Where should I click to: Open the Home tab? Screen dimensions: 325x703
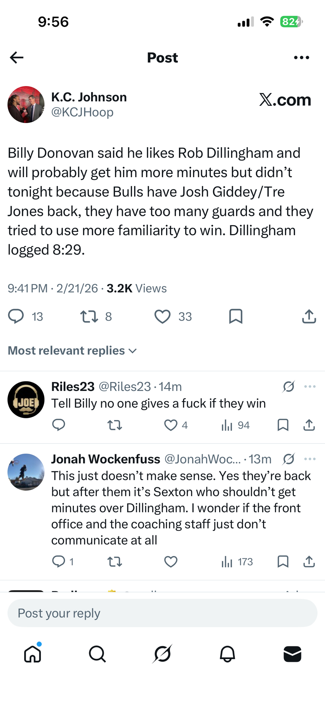33,654
